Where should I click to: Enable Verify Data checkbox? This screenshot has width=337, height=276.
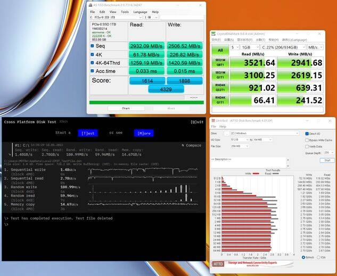tap(307, 147)
